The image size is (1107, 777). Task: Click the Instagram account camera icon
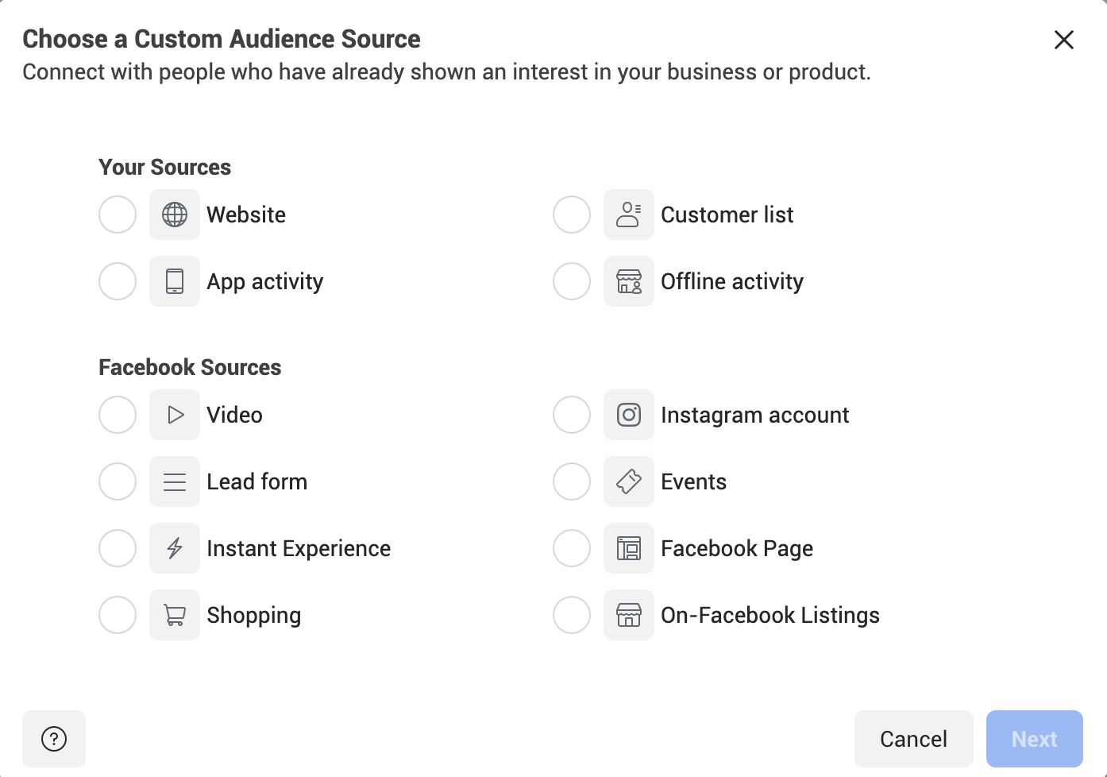[629, 415]
